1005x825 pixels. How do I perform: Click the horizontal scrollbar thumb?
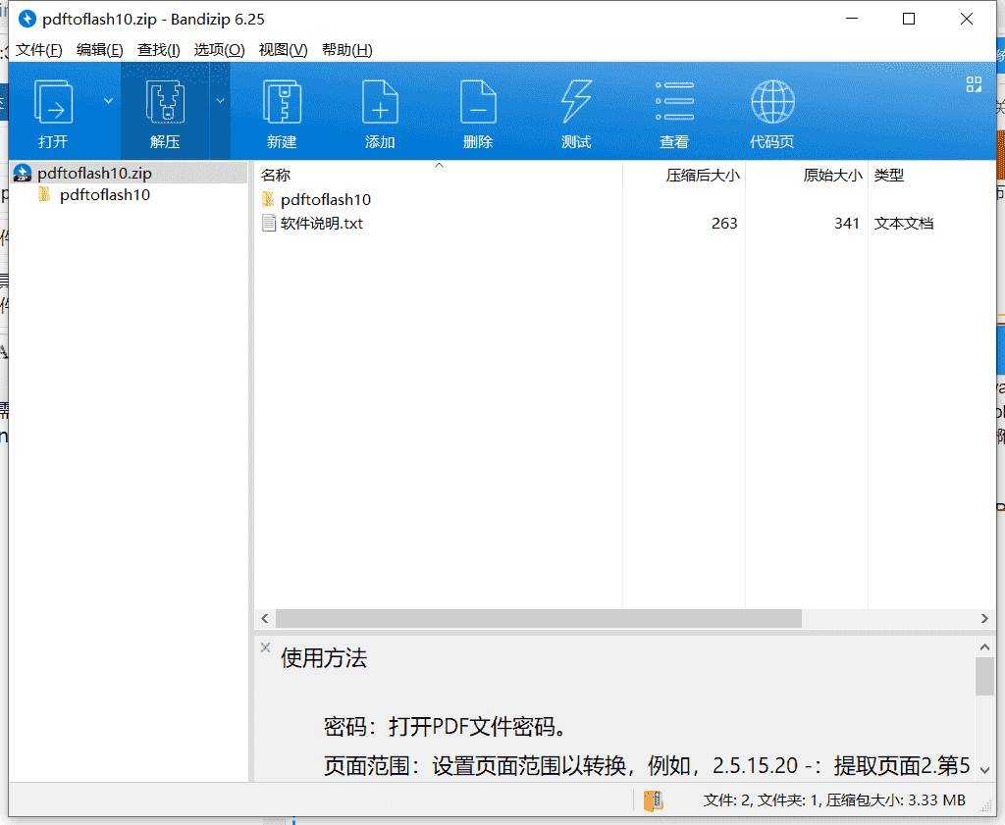pos(539,618)
